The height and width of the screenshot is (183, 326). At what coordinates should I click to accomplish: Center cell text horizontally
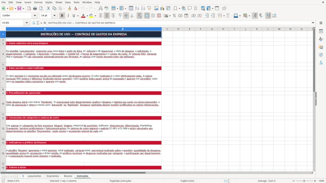[107, 16]
